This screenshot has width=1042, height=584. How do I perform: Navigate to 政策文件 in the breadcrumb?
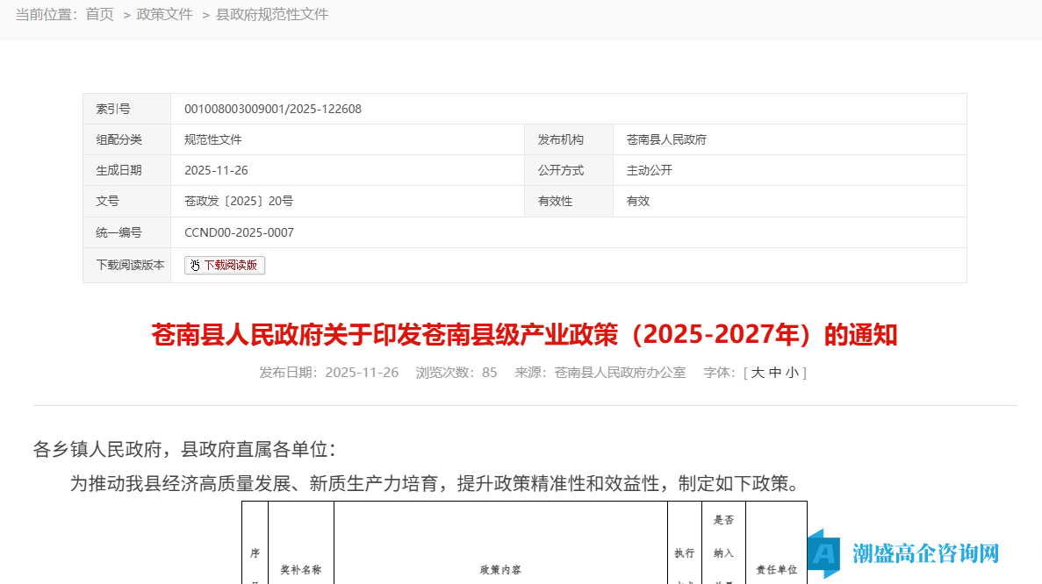click(165, 14)
